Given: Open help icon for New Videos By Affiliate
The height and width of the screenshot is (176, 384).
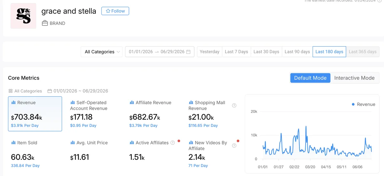Looking at the screenshot, I should pos(234,146).
